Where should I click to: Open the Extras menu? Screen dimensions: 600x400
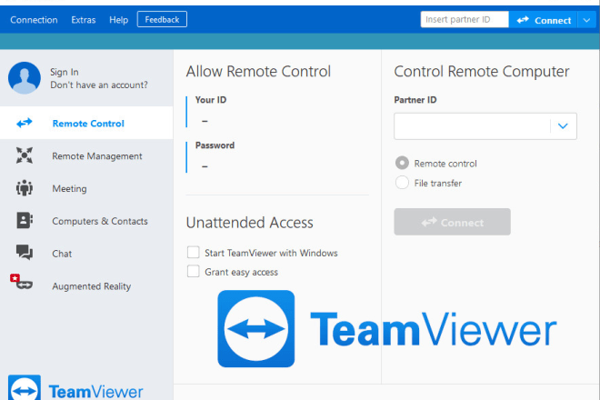point(83,20)
